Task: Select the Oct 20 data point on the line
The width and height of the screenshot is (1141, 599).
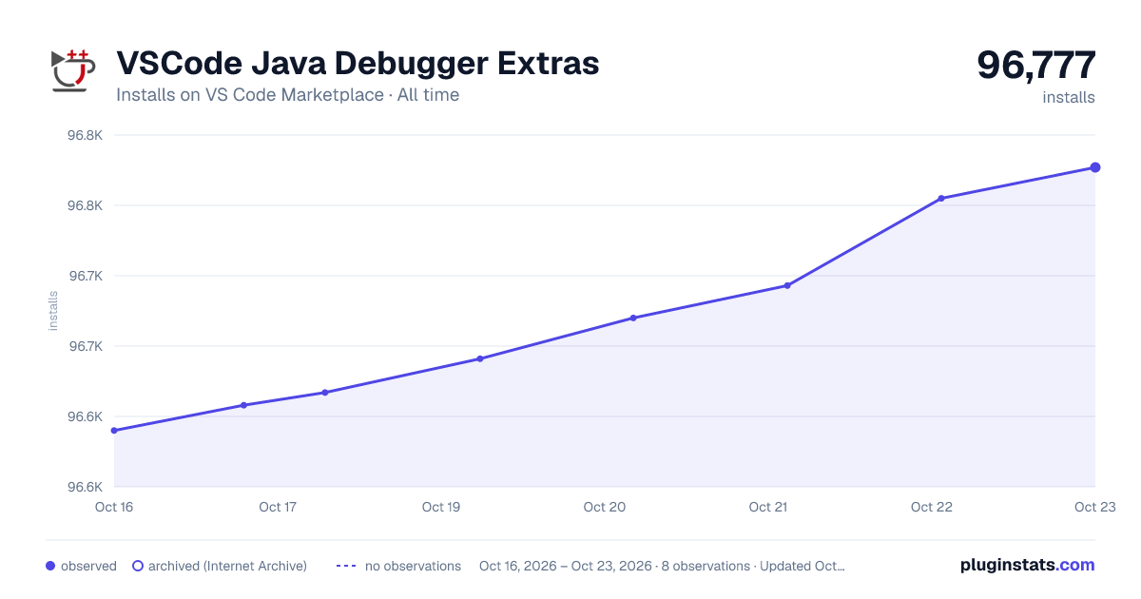Action: point(633,318)
